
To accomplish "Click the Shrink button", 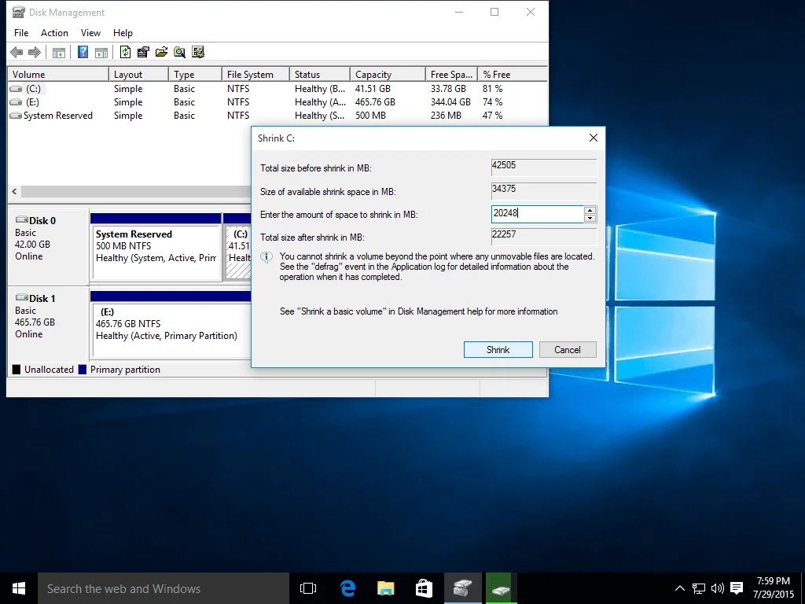I will [498, 349].
